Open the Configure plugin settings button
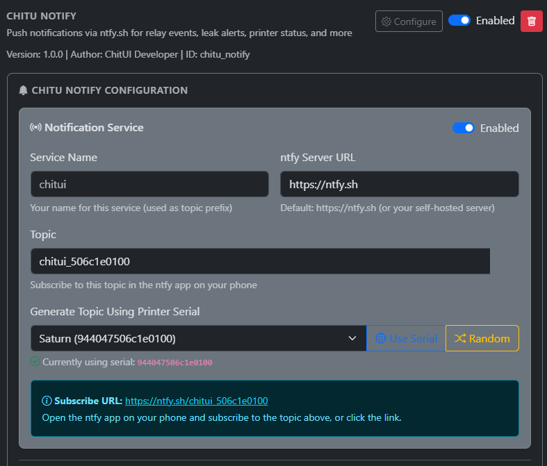The width and height of the screenshot is (547, 466). point(409,22)
